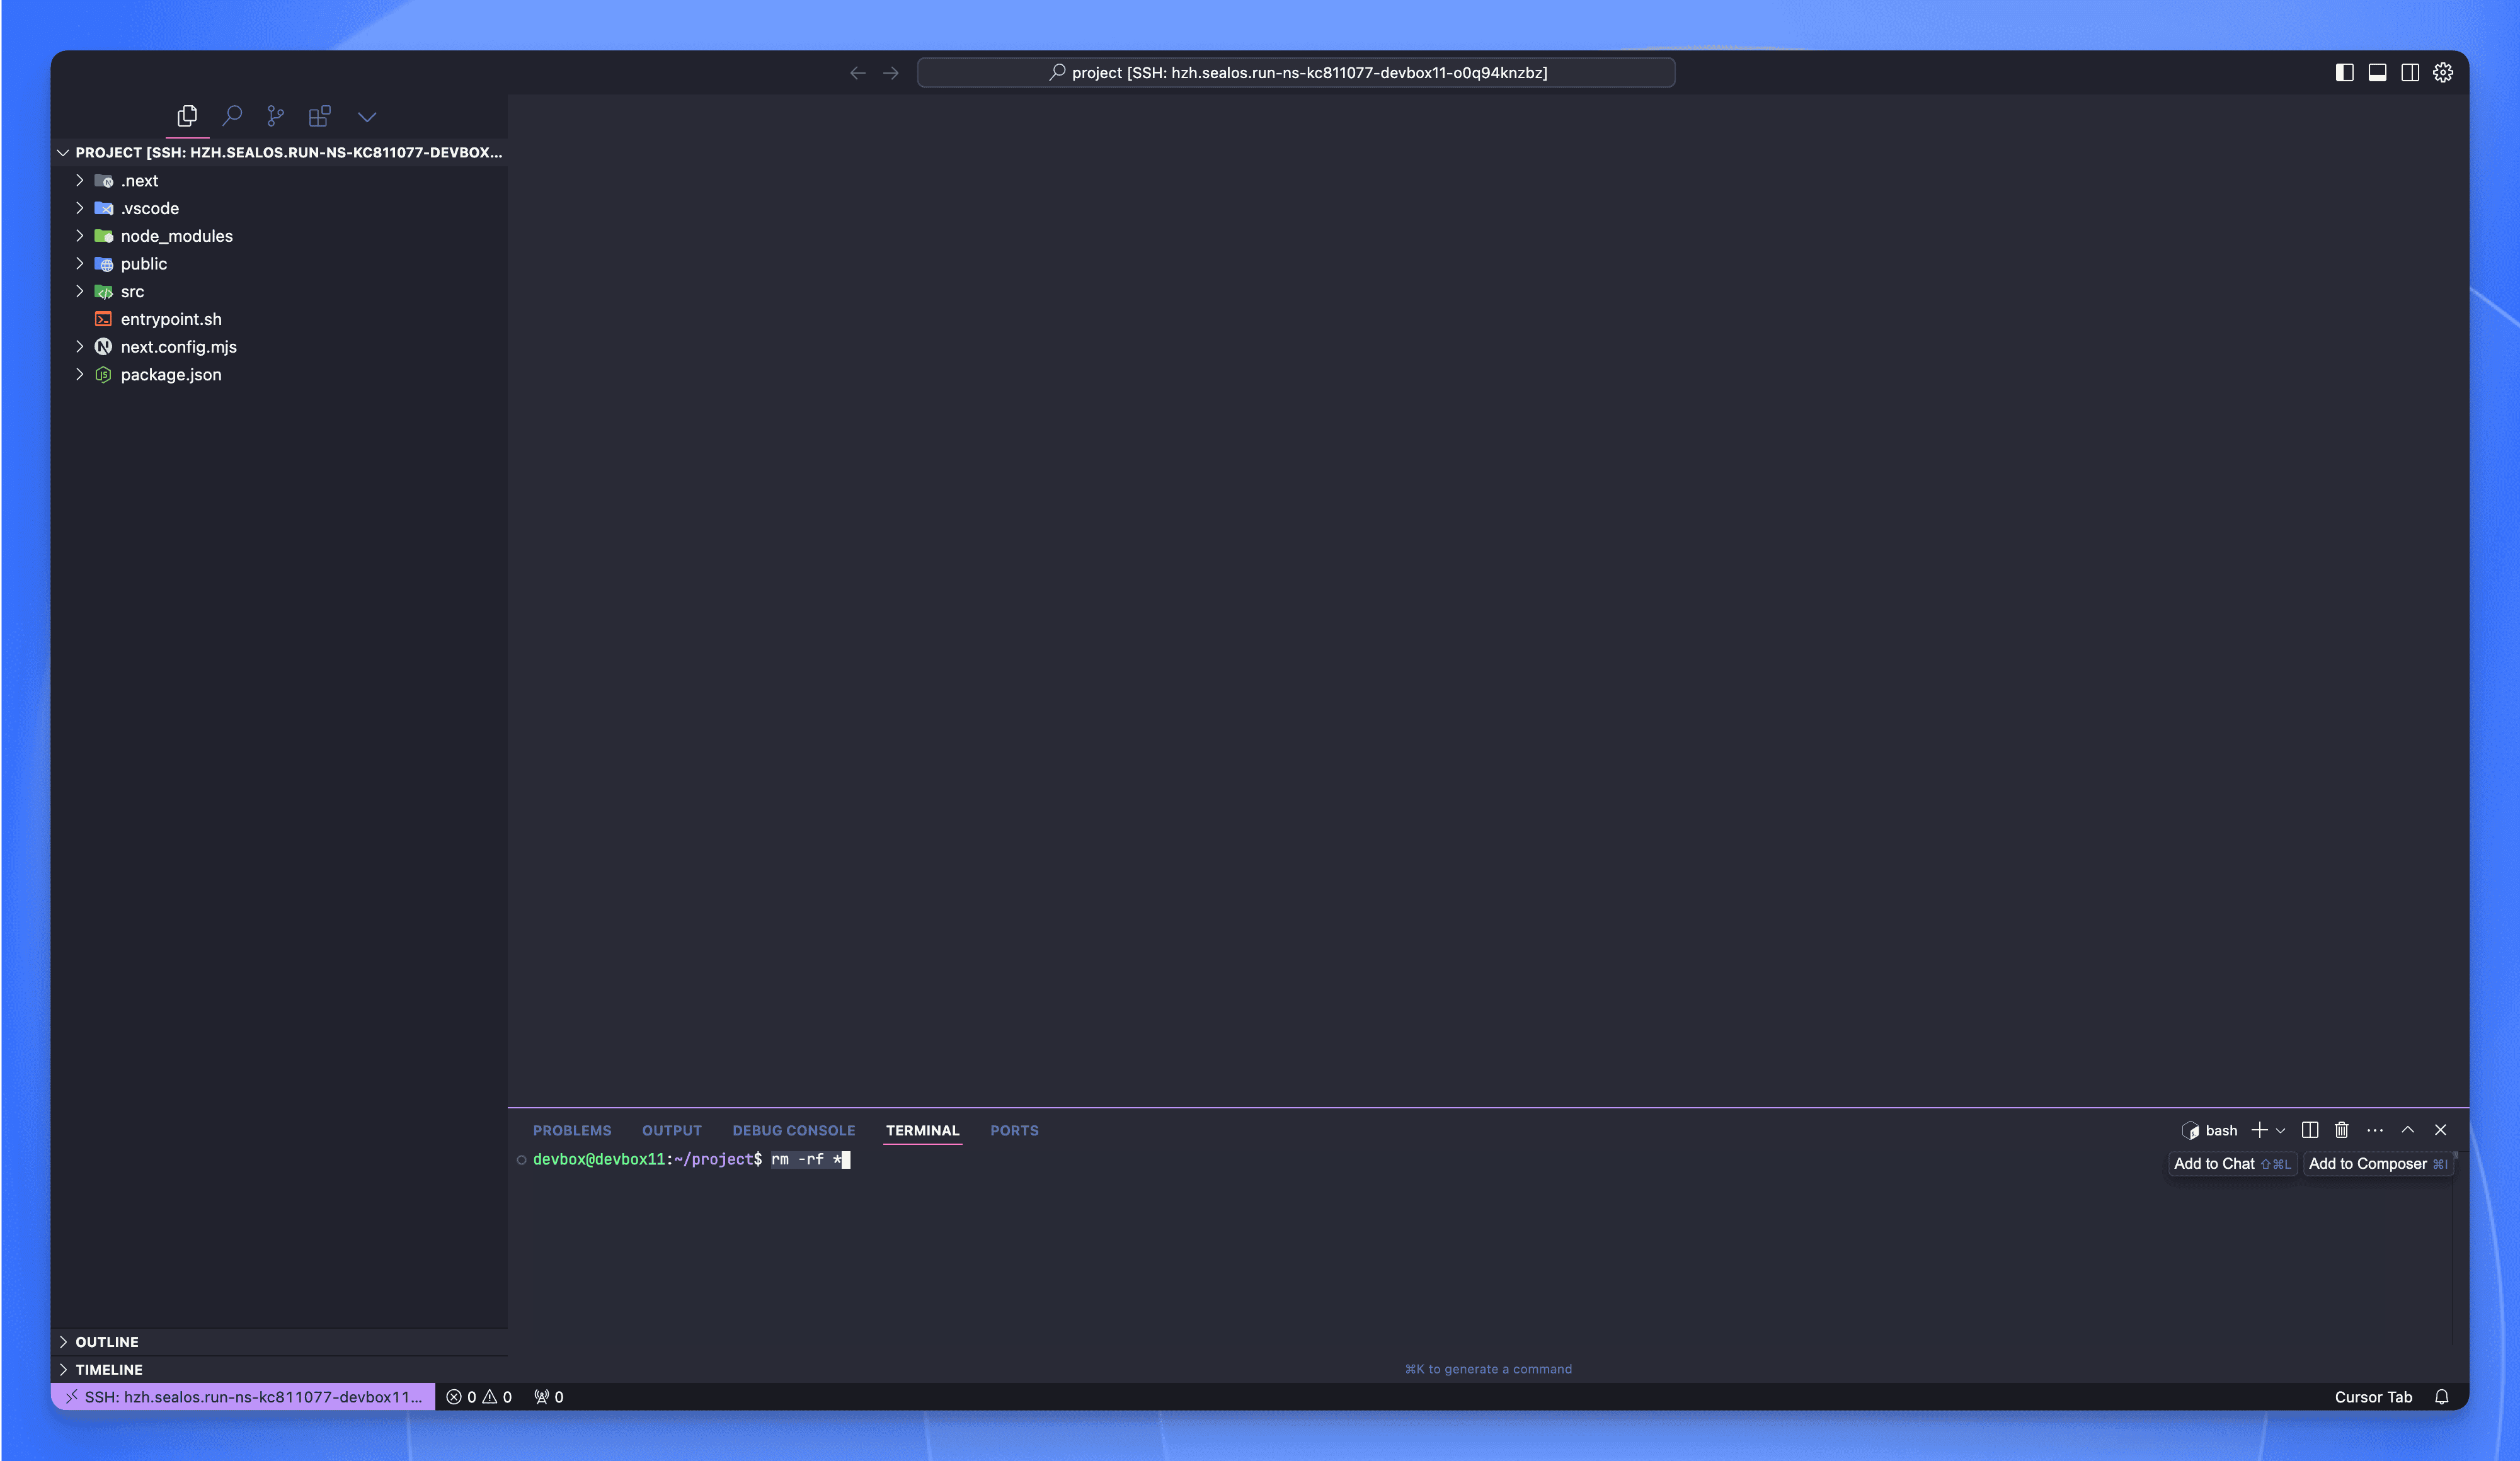Click Add to Composer button
Screen dimensions: 2520x1461
[2378, 1163]
